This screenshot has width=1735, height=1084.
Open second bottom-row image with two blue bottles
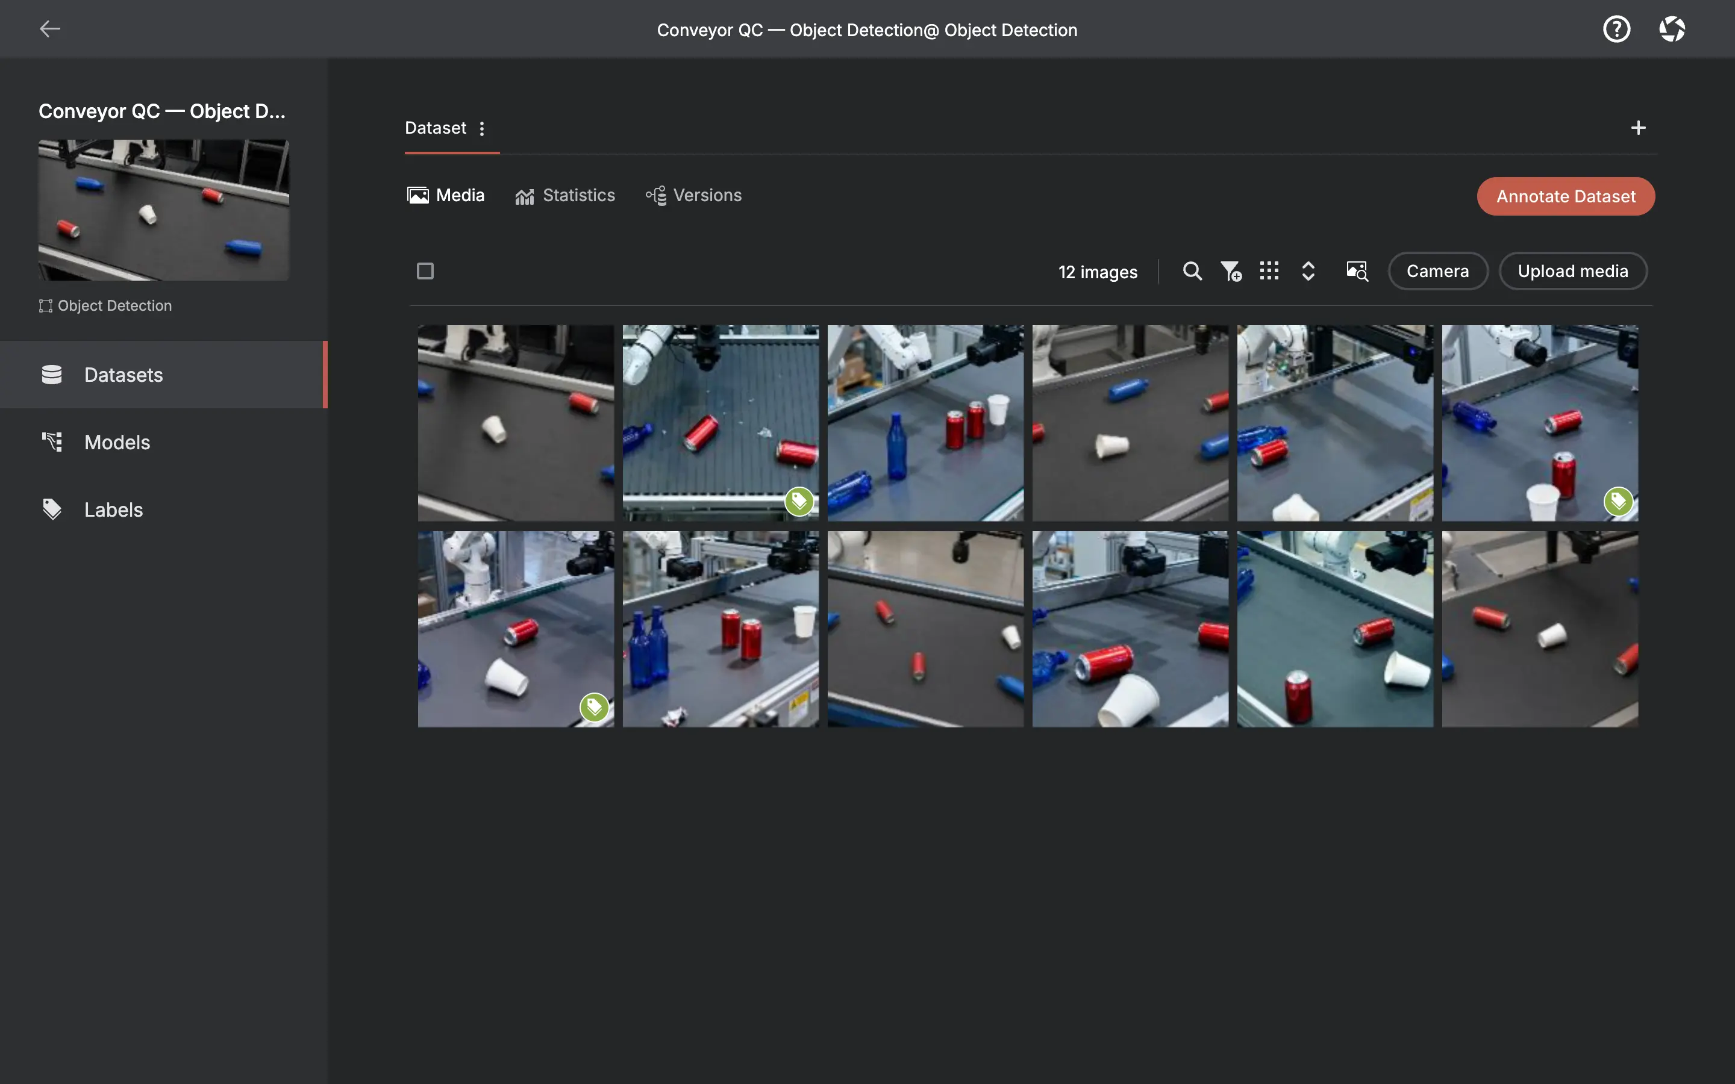pos(721,629)
